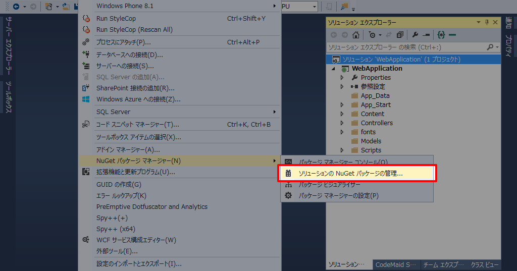Toggle auto-hide pin on Solution Explorer
Image resolution: width=517 pixels, height=271 pixels.
(x=487, y=22)
